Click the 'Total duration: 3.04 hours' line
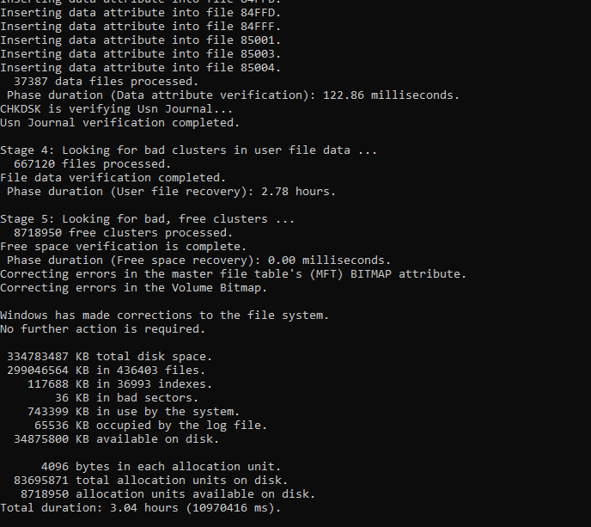The width and height of the screenshot is (591, 527). (141, 508)
